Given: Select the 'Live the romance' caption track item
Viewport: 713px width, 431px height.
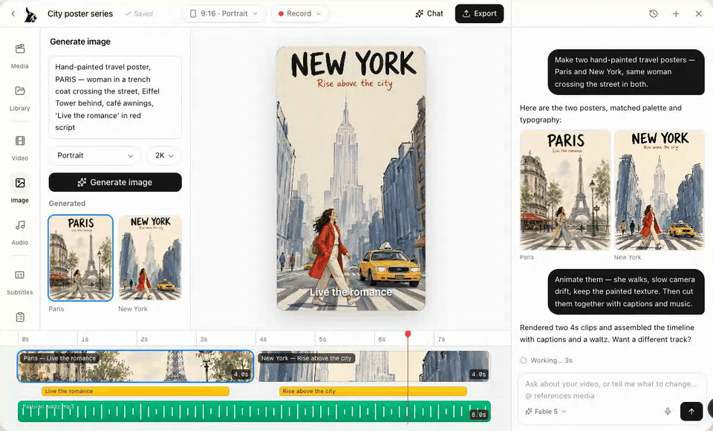Looking at the screenshot, I should 135,391.
